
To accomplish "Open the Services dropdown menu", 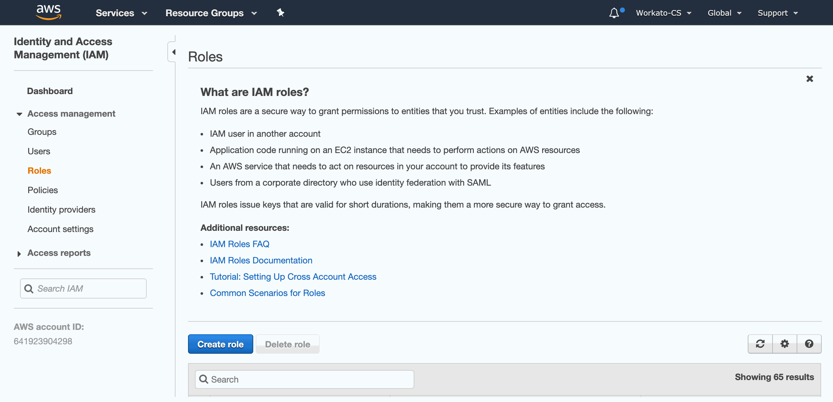I will tap(121, 13).
